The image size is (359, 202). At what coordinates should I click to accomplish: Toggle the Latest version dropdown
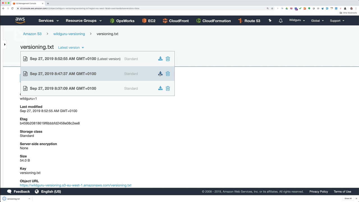(71, 47)
